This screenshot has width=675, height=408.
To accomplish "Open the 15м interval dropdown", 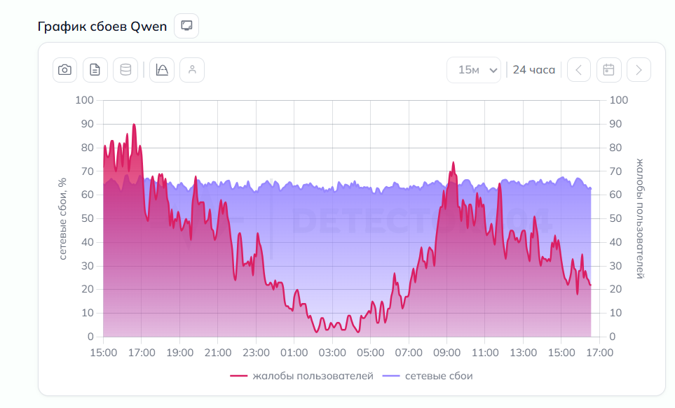I will pos(474,70).
